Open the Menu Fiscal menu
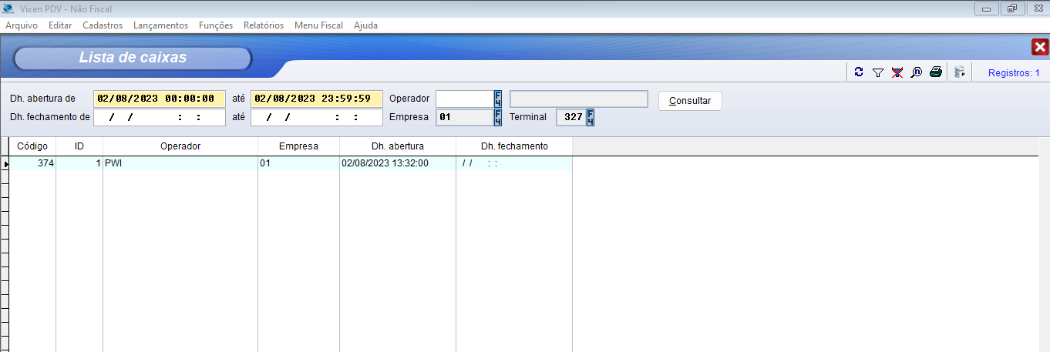 point(319,25)
